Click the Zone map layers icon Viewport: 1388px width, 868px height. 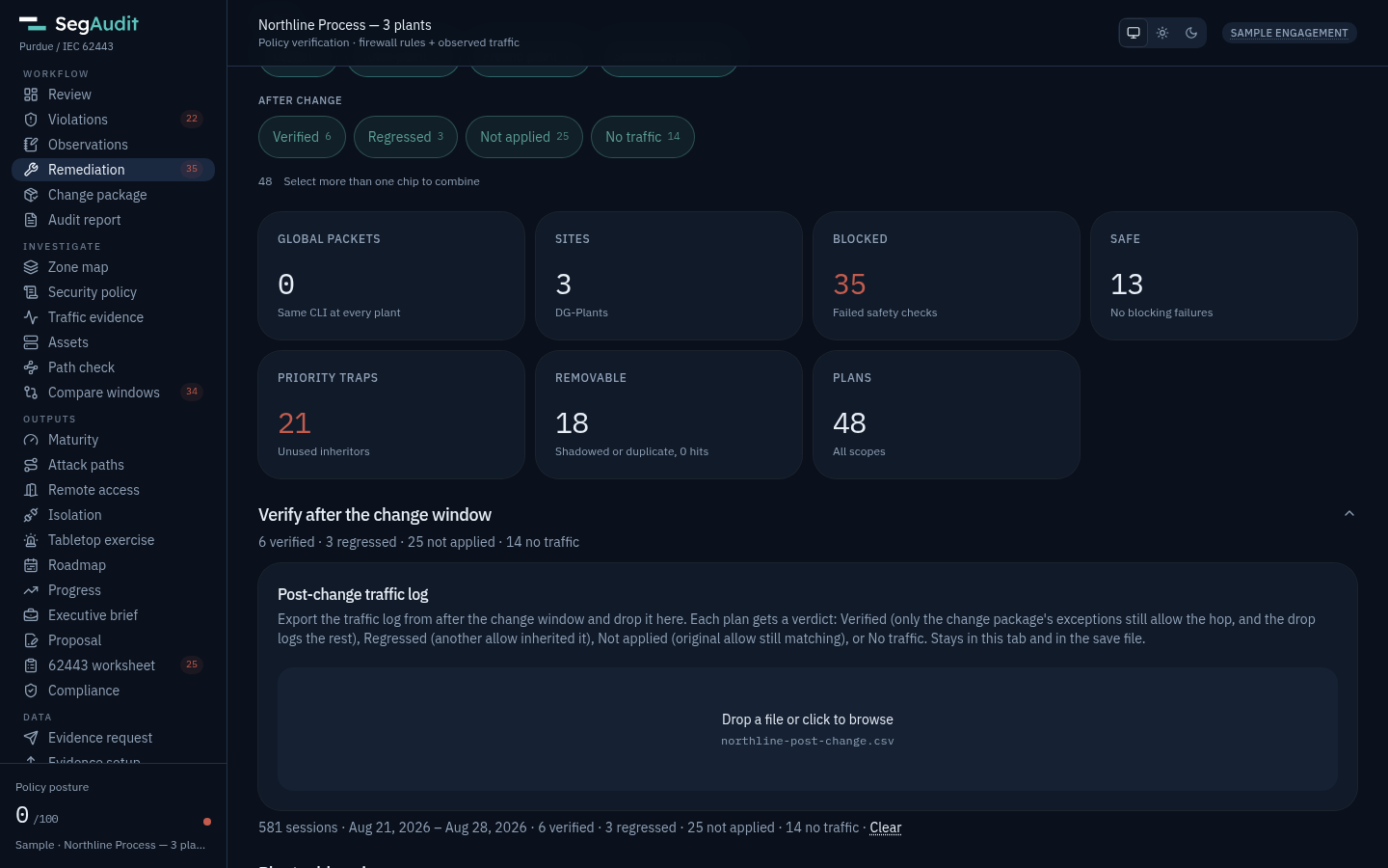(31, 267)
